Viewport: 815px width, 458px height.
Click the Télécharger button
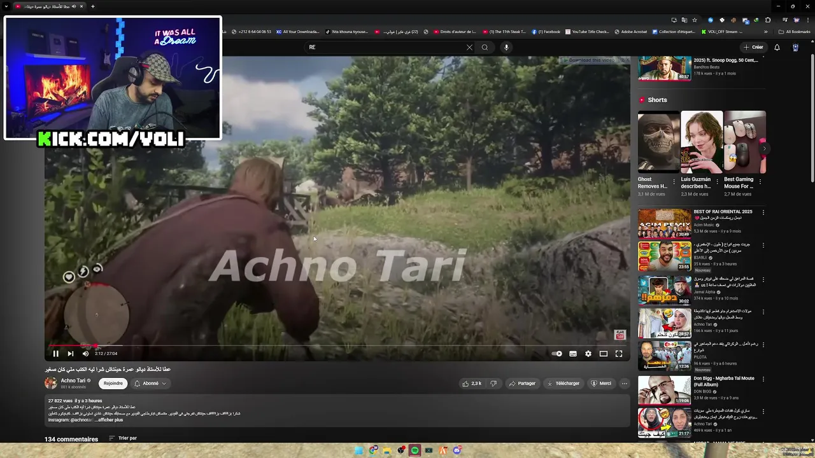tap(563, 384)
